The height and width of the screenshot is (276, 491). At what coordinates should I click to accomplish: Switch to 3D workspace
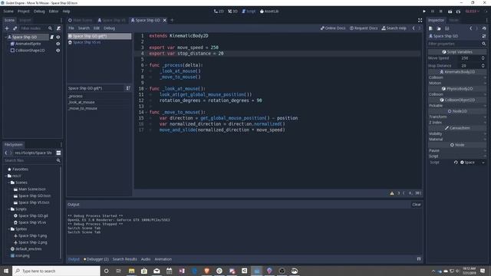click(232, 11)
